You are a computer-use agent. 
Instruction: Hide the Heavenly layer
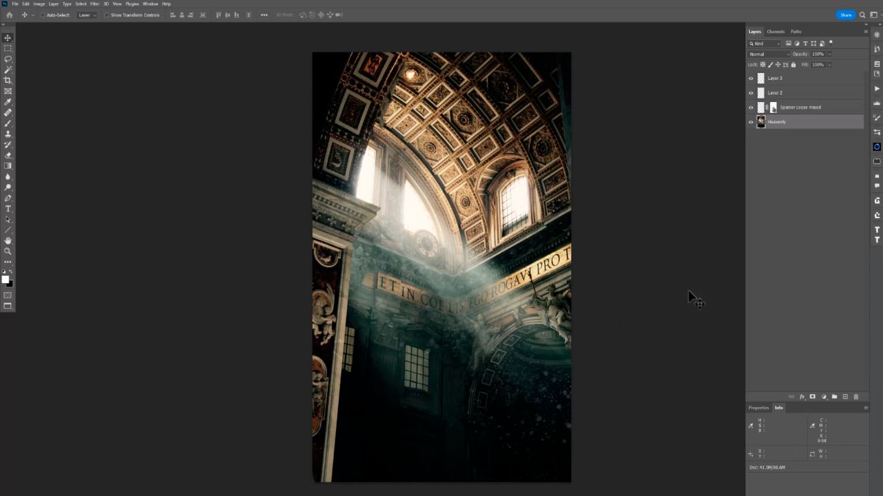click(751, 122)
